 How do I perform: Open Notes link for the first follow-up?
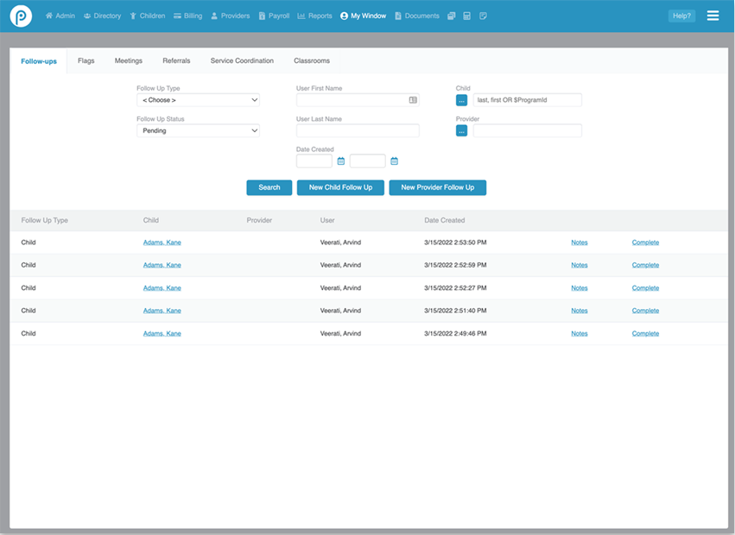(580, 242)
